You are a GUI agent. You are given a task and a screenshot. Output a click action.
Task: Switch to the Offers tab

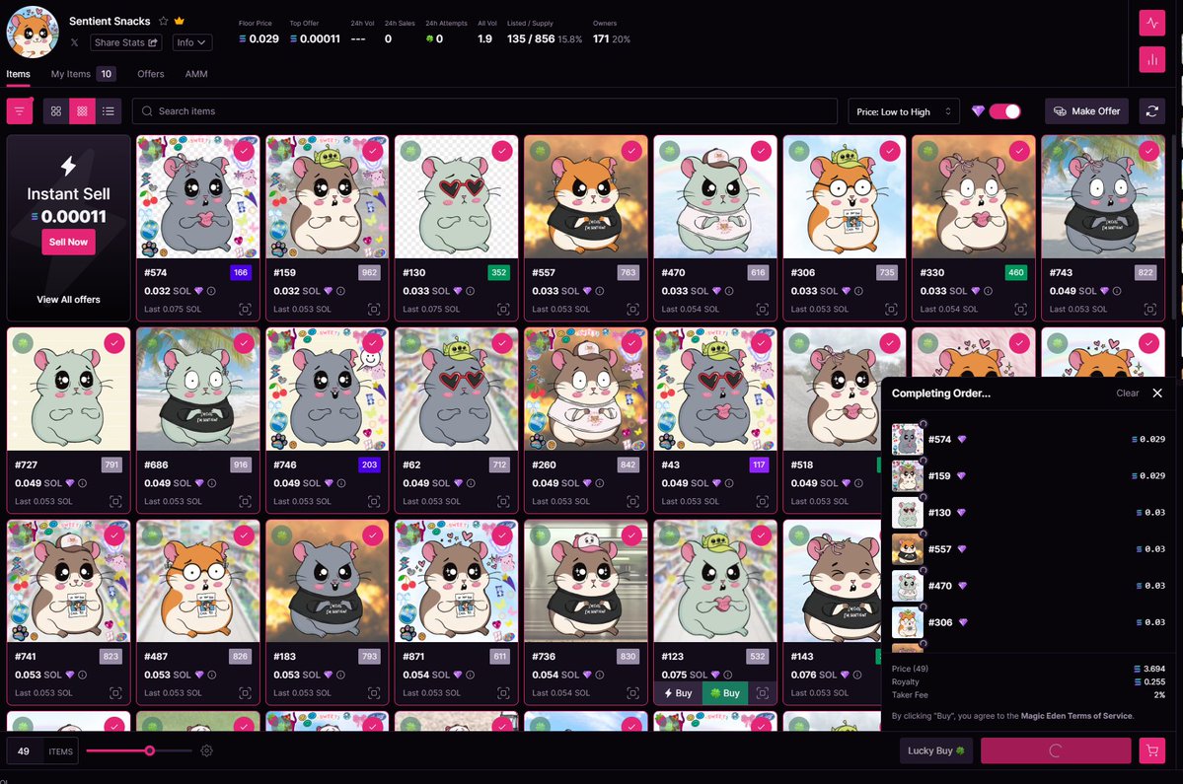151,74
